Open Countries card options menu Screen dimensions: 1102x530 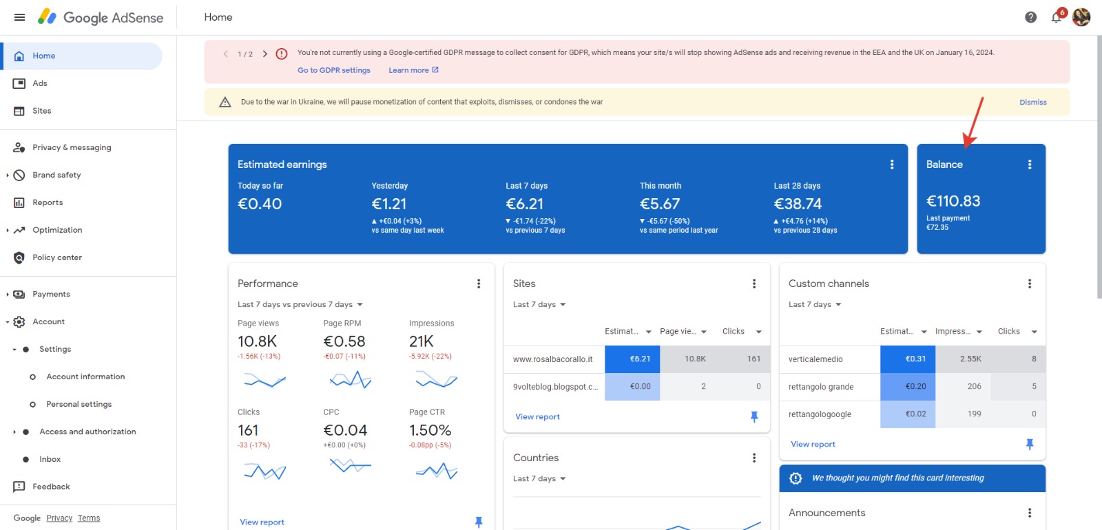pos(754,458)
